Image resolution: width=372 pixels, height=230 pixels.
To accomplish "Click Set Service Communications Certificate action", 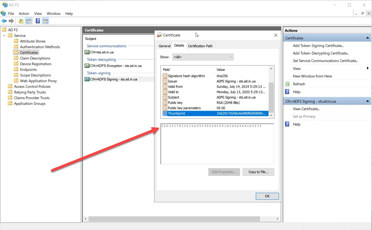I will (325, 61).
